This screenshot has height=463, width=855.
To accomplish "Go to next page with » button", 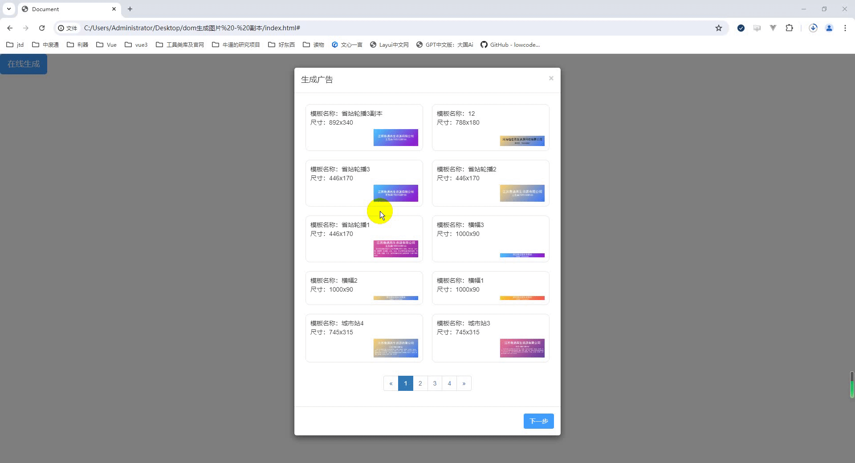I will coord(464,383).
